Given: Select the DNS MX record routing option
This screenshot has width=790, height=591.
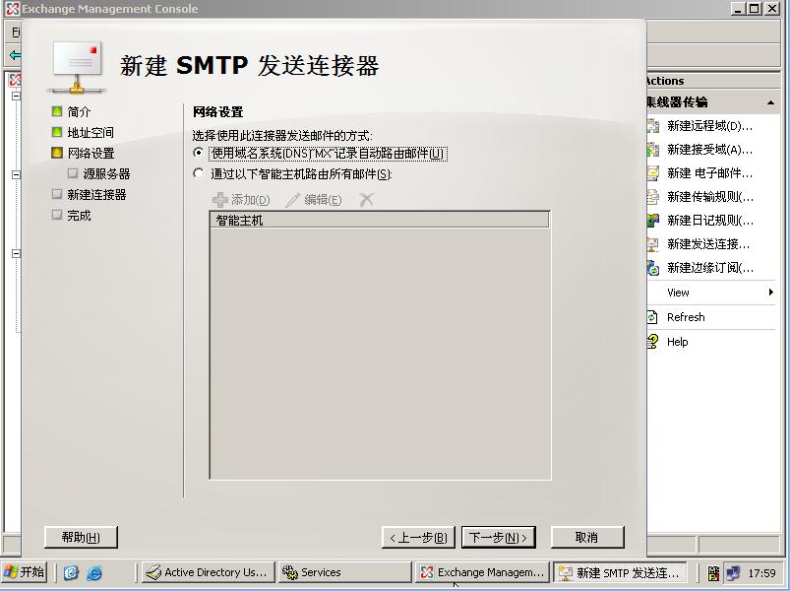Looking at the screenshot, I should 199,154.
